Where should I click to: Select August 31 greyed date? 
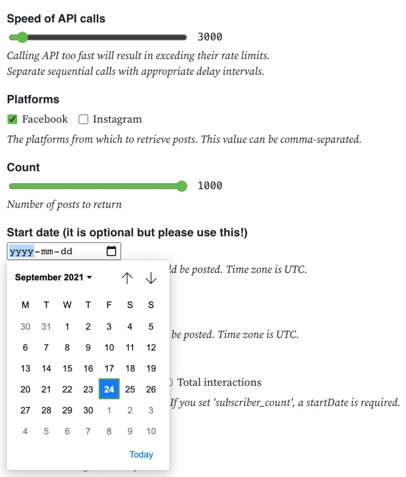coord(46,327)
